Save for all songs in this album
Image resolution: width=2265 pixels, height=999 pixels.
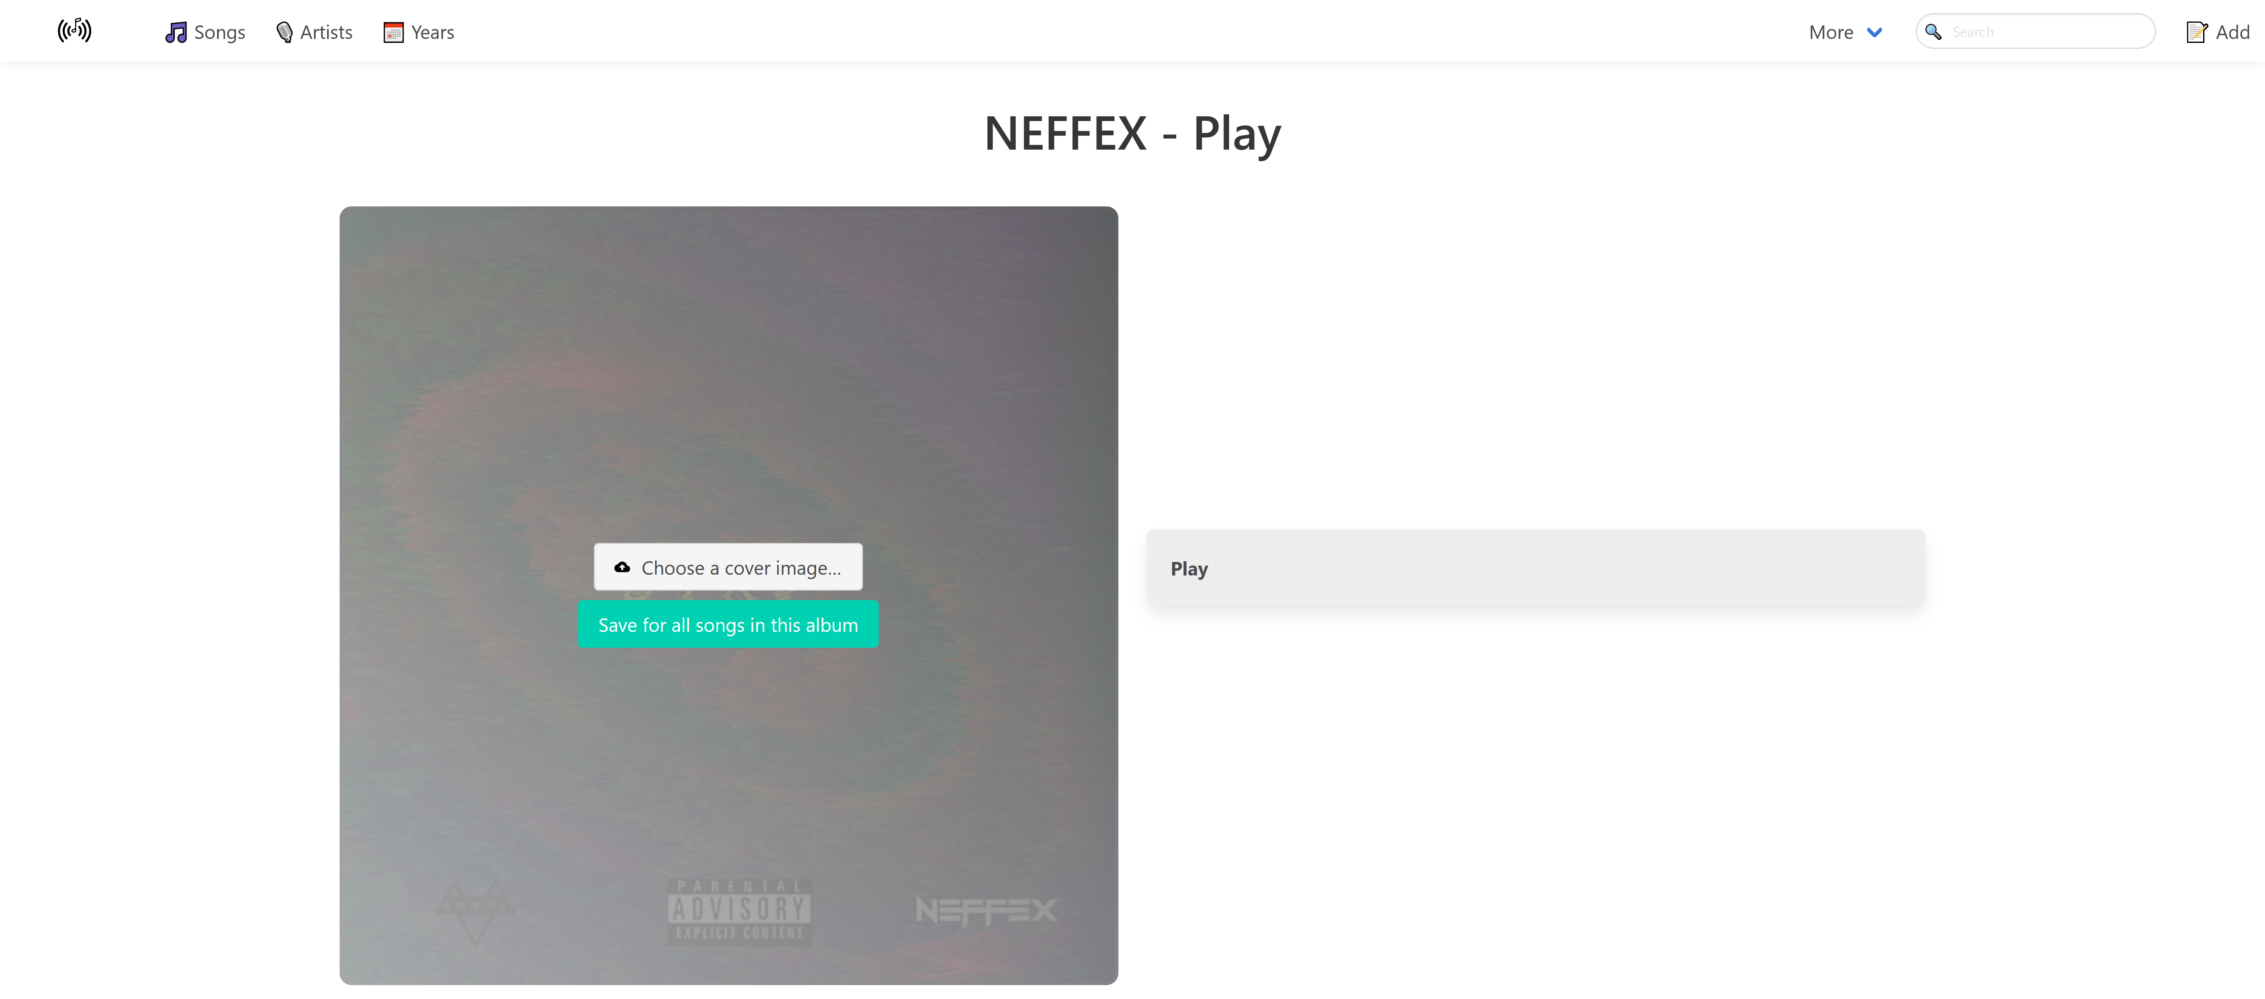(728, 624)
